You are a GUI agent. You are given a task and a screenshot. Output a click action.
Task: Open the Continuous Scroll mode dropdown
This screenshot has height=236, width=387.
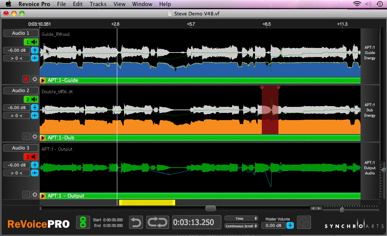point(241,226)
